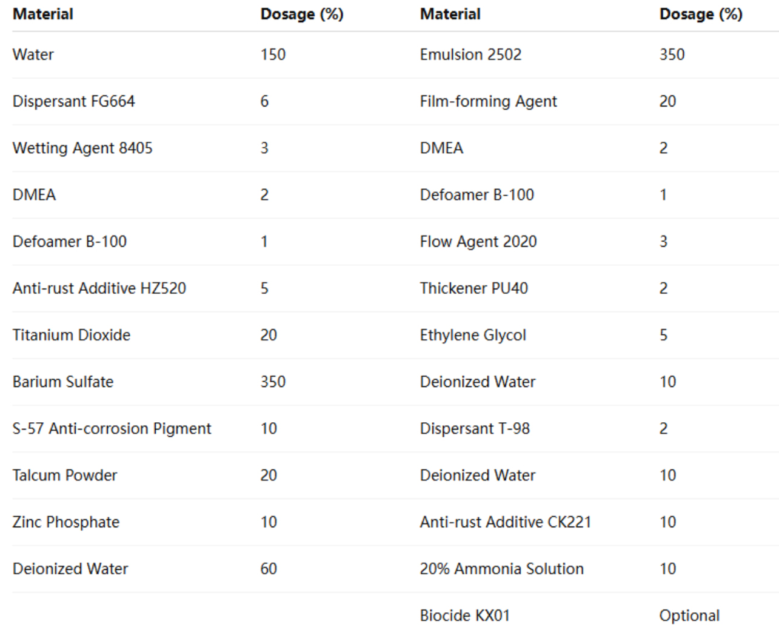Screen dimensions: 779x633
Task: Click the Dispersant T-98 entry
Action: pos(475,429)
